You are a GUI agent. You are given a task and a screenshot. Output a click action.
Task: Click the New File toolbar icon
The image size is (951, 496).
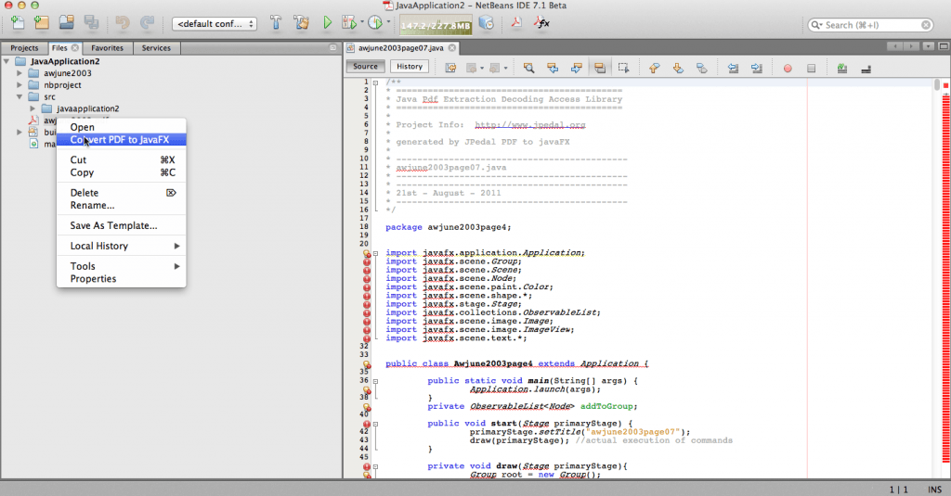point(17,22)
